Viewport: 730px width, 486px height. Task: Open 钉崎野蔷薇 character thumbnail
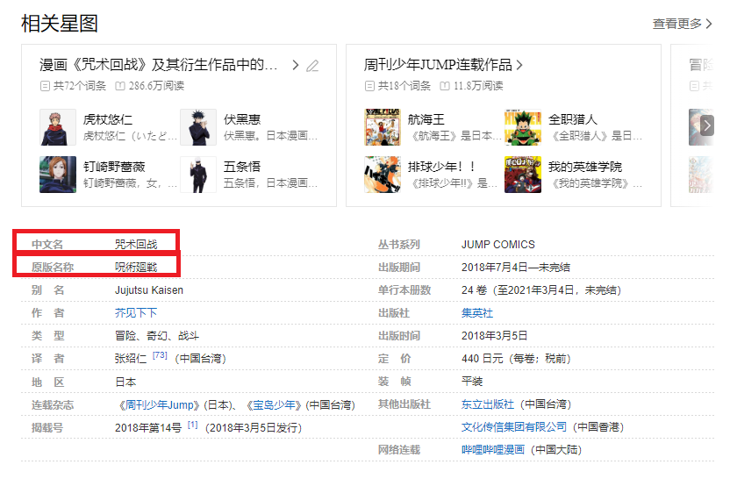pyautogui.click(x=58, y=174)
